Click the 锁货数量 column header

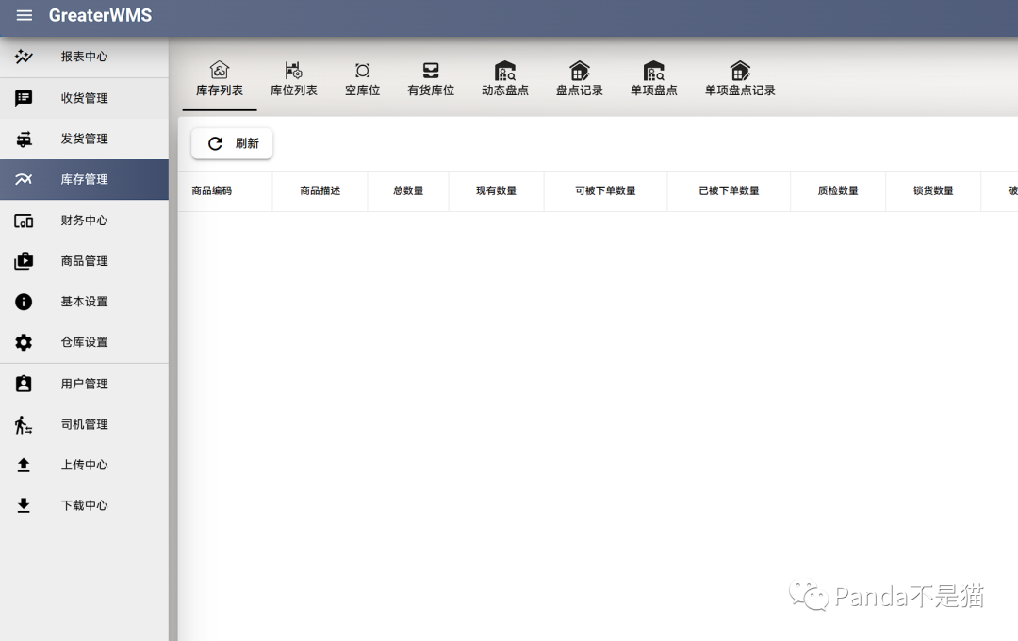pos(933,191)
